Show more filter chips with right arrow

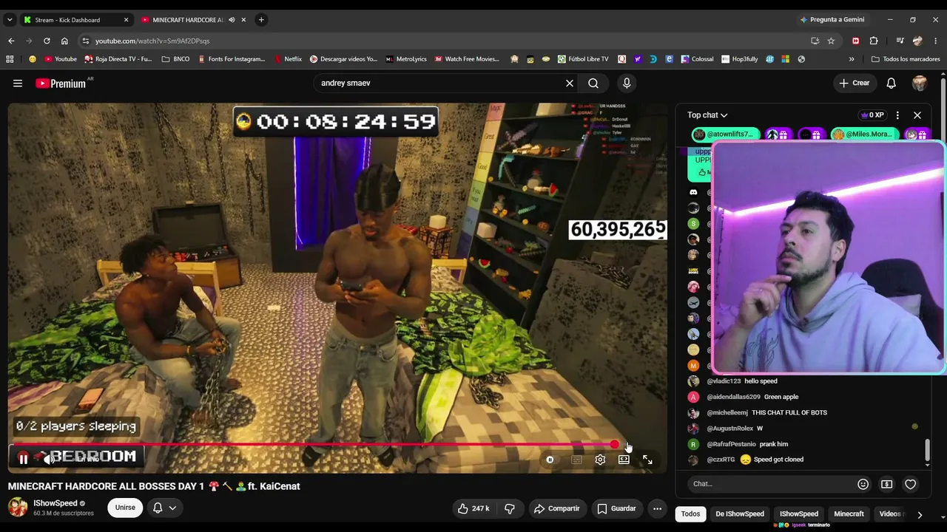(x=920, y=514)
